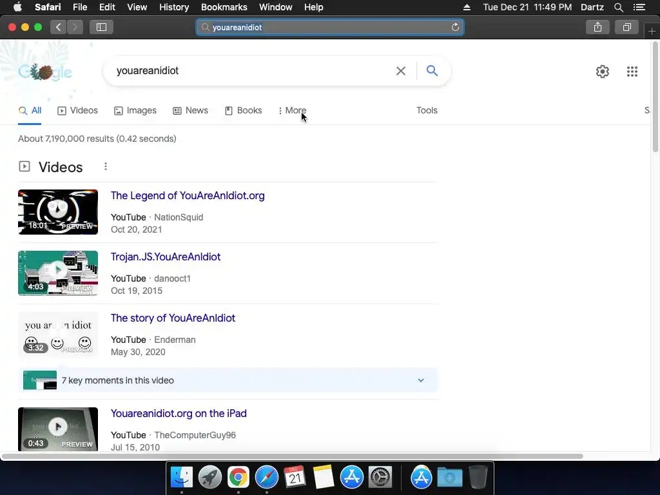Play the 18:01 NationSquid video thumbnail
Viewport: 660px width, 495px height.
point(58,212)
